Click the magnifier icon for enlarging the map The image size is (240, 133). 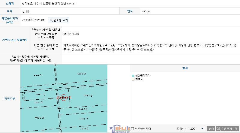point(218,128)
